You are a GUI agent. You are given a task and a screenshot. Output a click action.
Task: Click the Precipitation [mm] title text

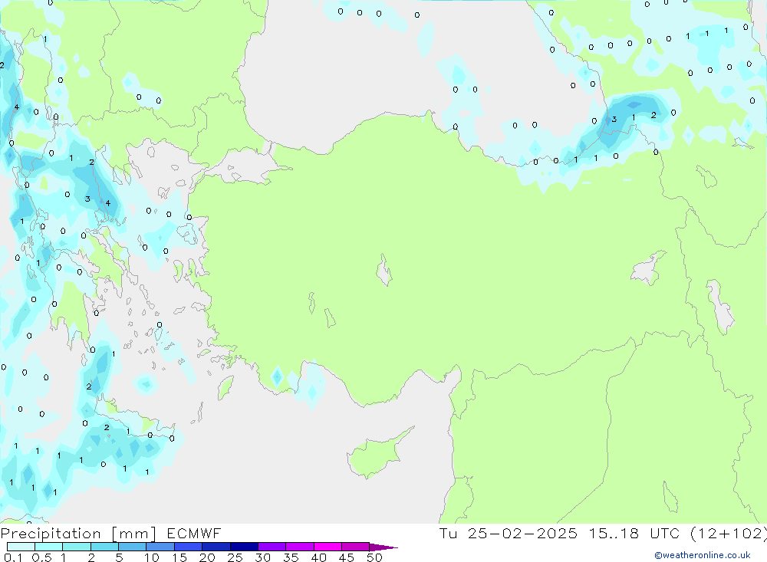click(x=79, y=534)
